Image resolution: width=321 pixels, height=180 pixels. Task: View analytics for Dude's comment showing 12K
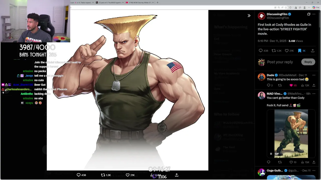tap(305, 85)
